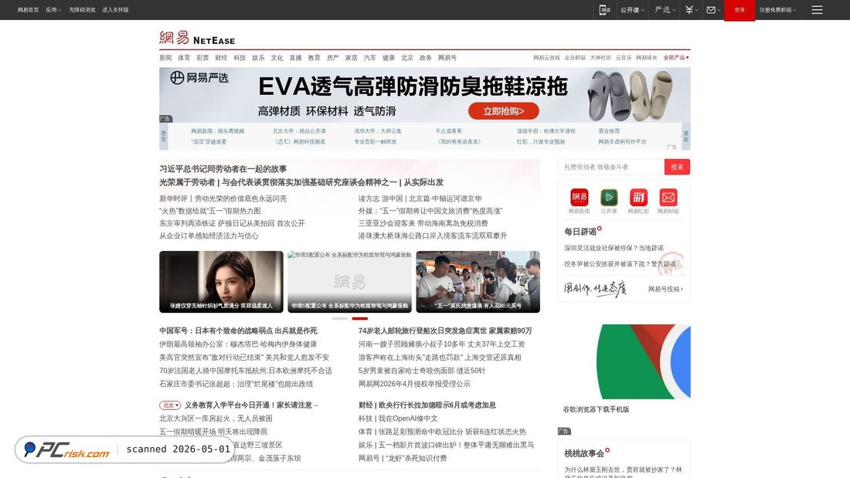The height and width of the screenshot is (478, 850).
Task: Click the red 登录 login button
Action: point(739,10)
